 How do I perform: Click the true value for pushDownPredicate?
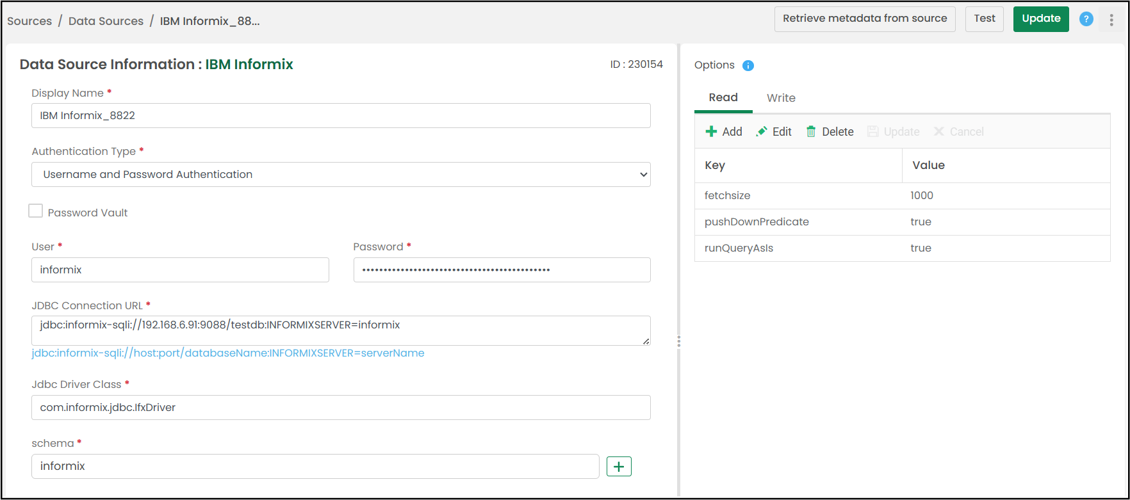[921, 222]
